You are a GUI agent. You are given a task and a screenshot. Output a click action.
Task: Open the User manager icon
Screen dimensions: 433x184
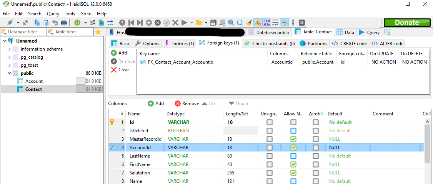[93, 22]
